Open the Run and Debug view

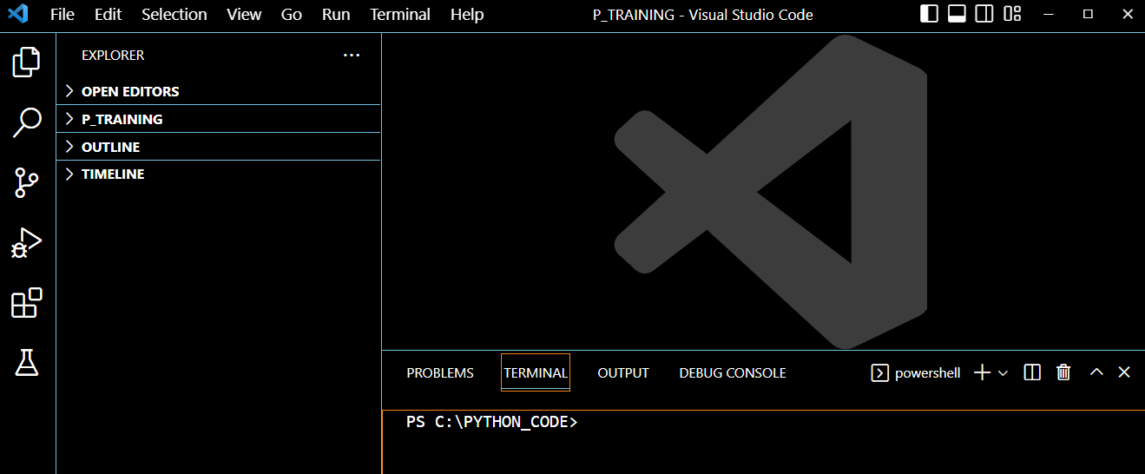pyautogui.click(x=27, y=243)
